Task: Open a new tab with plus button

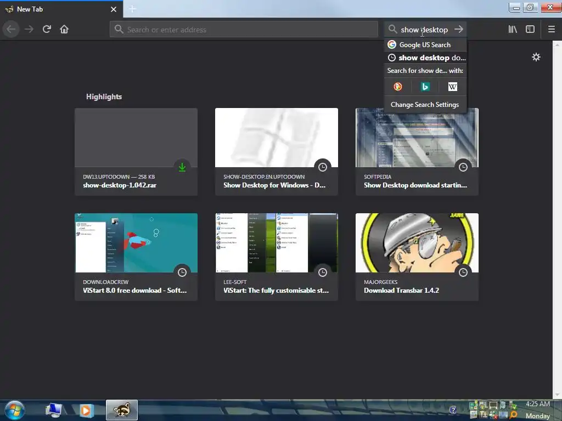Action: tap(132, 9)
